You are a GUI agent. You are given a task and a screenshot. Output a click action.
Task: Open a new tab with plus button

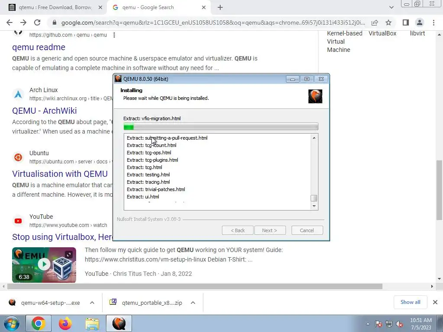(220, 8)
